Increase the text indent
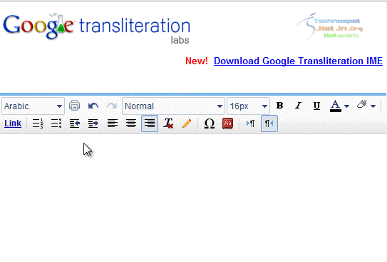 [93, 123]
